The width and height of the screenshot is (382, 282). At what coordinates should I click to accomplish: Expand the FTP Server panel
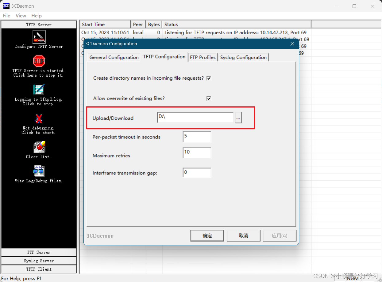point(39,252)
